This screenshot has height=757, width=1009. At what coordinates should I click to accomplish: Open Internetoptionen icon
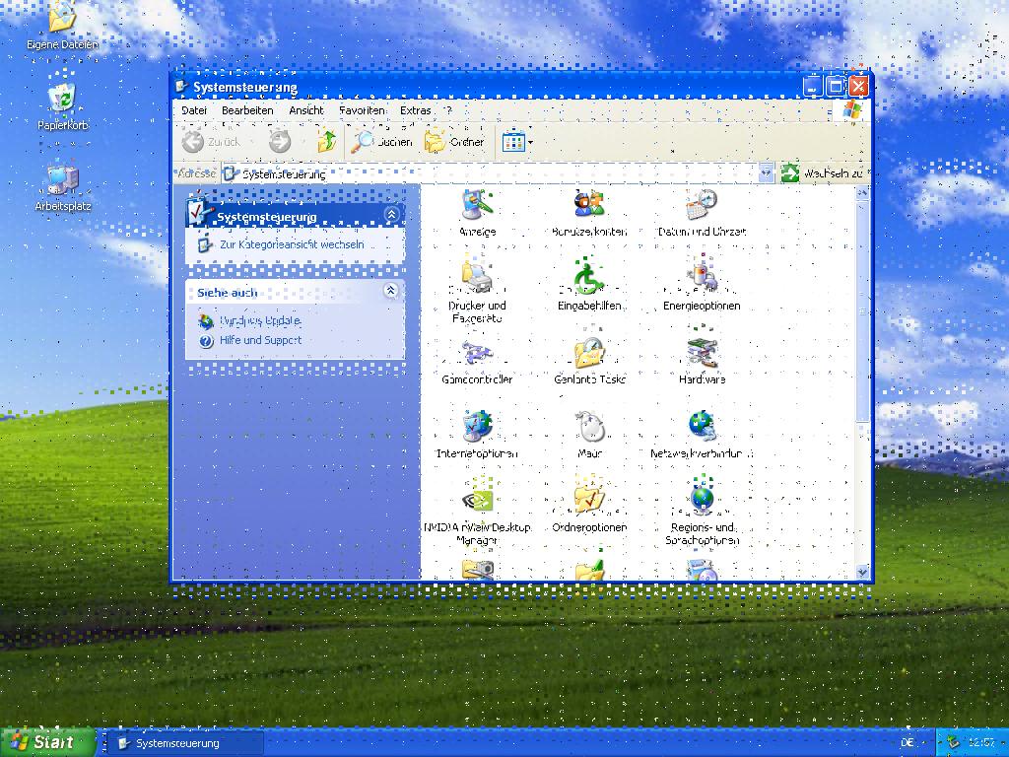point(477,435)
